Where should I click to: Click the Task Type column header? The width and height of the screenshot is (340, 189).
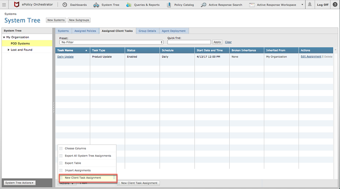pos(107,50)
